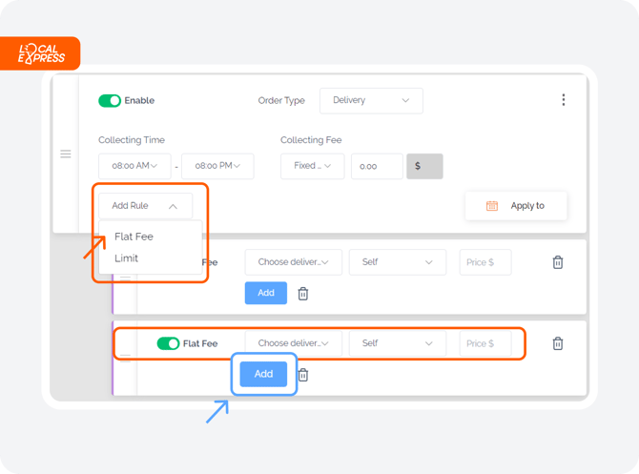Click the 0.00 collecting fee amount field
This screenshot has height=474, width=639.
pos(377,166)
